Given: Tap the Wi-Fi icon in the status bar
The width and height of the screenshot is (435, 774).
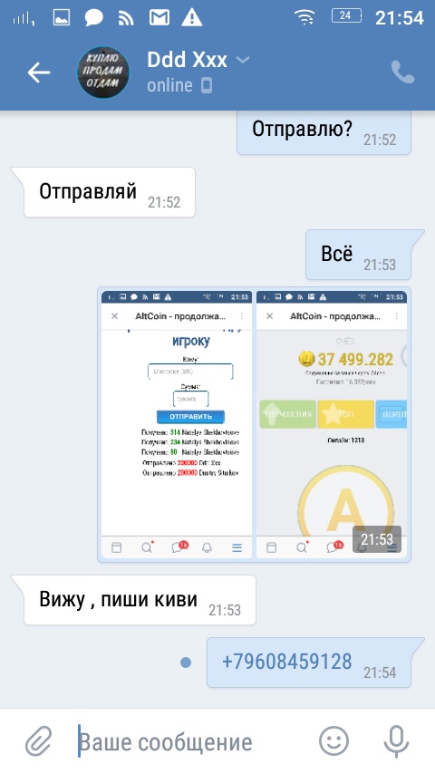Looking at the screenshot, I should tap(304, 18).
